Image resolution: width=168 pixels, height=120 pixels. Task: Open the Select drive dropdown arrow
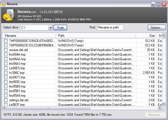coord(50,28)
